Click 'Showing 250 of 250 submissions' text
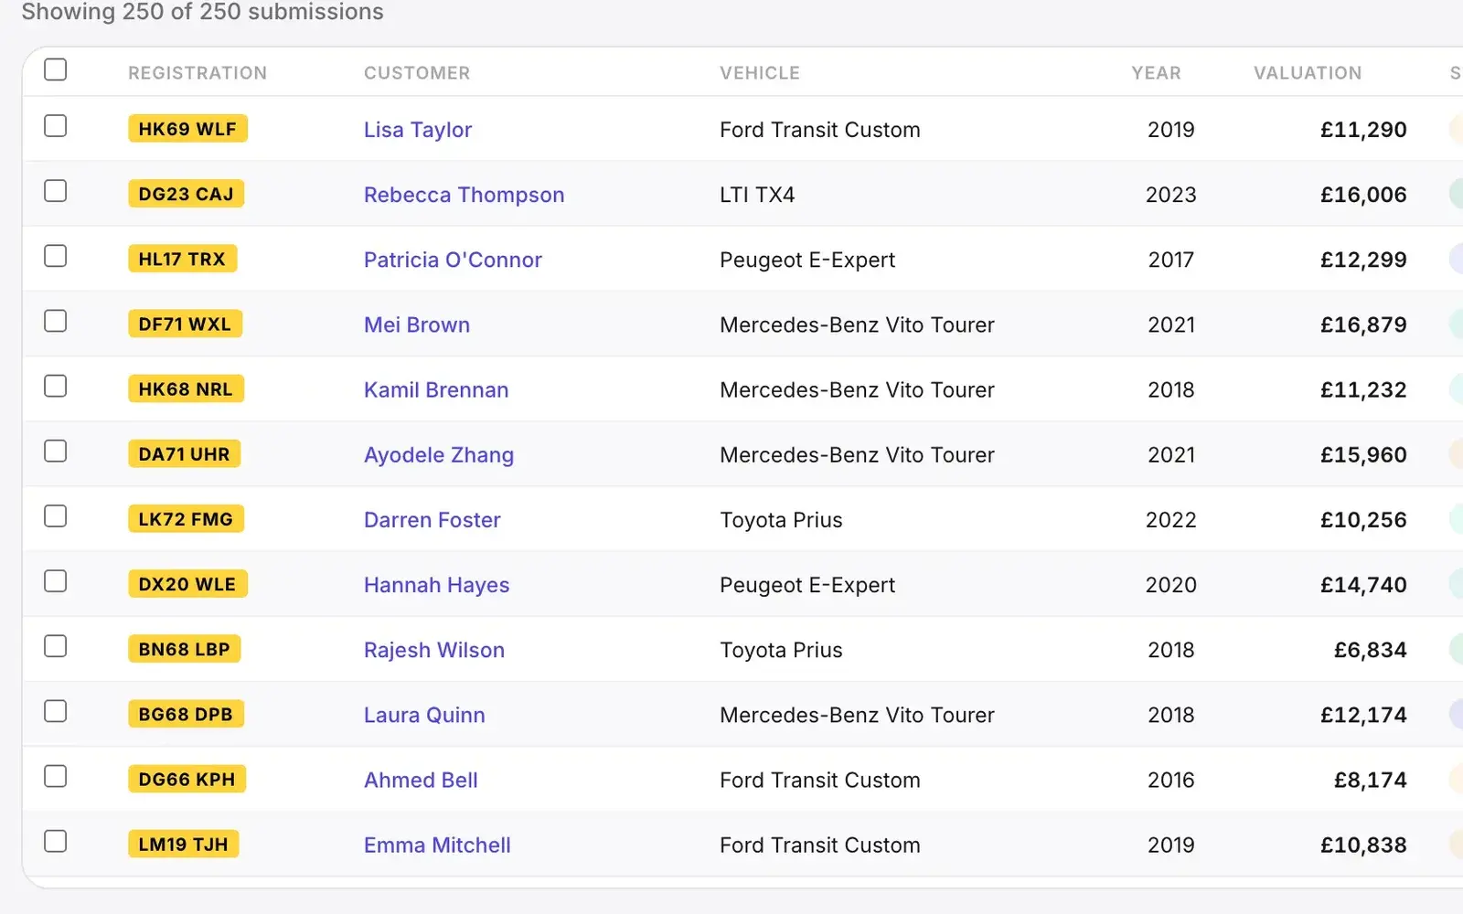Image resolution: width=1463 pixels, height=914 pixels. [x=203, y=12]
